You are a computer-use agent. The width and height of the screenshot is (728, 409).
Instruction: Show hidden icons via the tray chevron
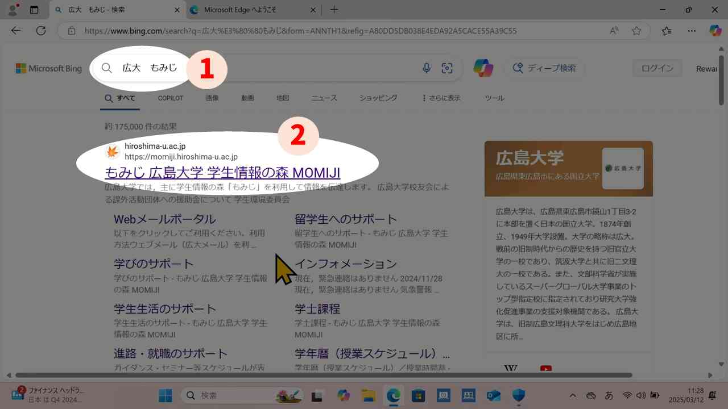coord(572,395)
